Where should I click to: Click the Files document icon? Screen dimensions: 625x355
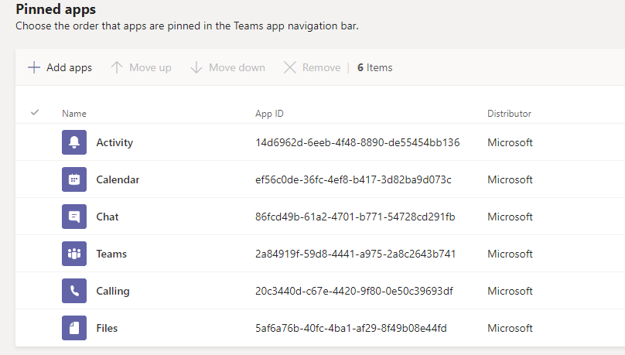click(74, 327)
